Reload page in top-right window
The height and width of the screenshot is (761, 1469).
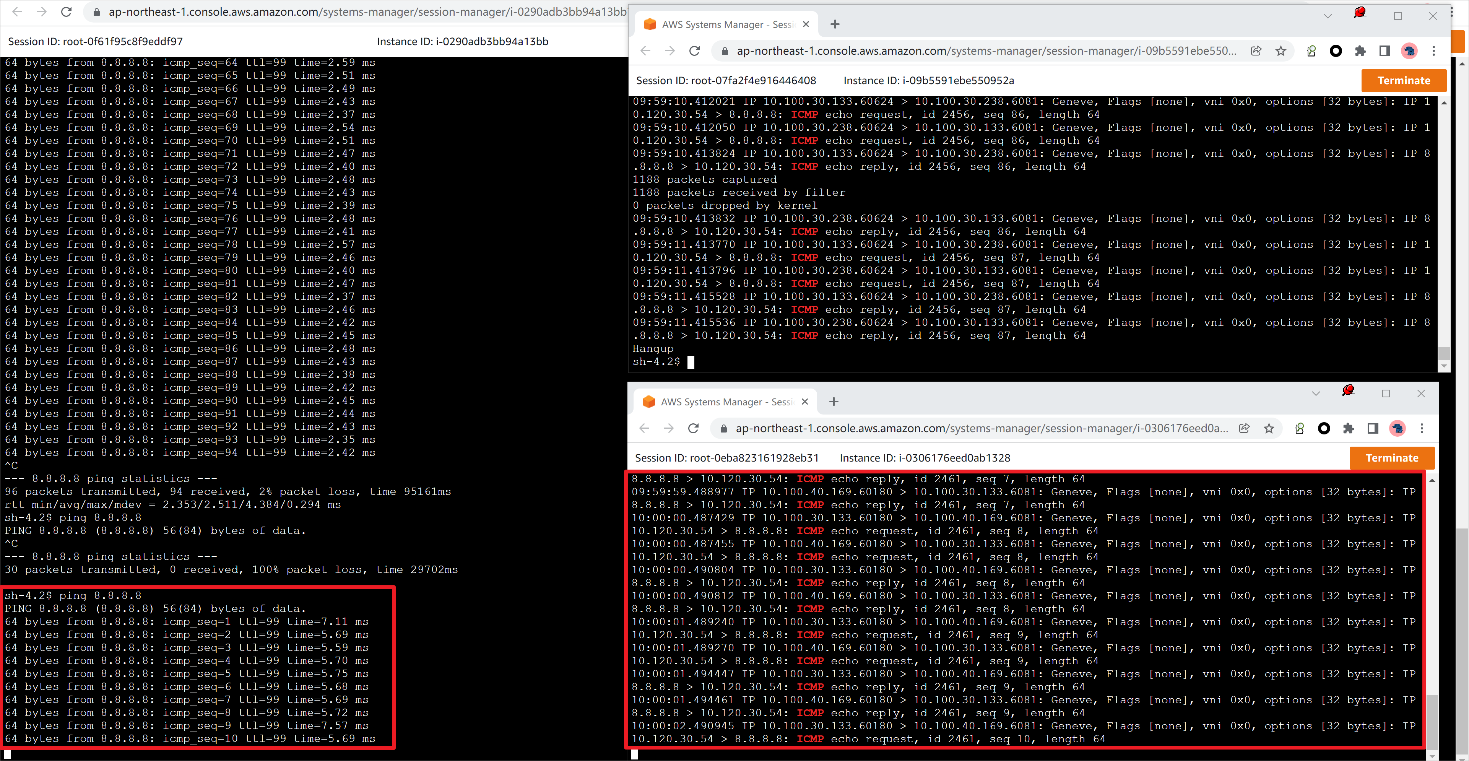(x=694, y=51)
